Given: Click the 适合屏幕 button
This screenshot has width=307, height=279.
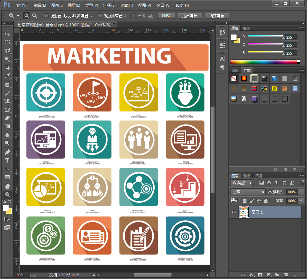Looking at the screenshot, I should pos(189,16).
